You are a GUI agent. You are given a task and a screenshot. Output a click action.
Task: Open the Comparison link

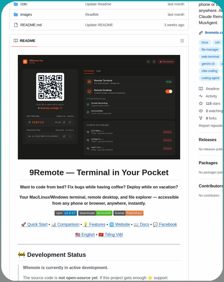coord(65,225)
